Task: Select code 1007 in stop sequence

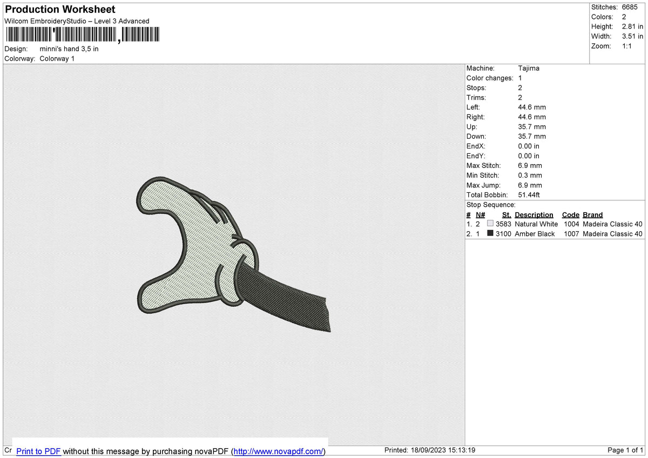Action: (x=571, y=234)
